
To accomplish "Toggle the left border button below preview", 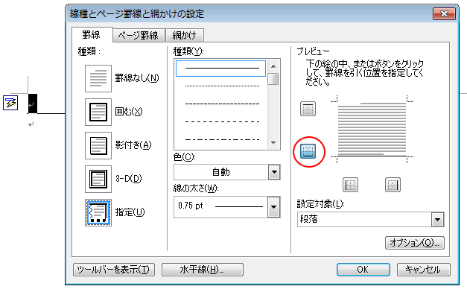I will click(350, 185).
